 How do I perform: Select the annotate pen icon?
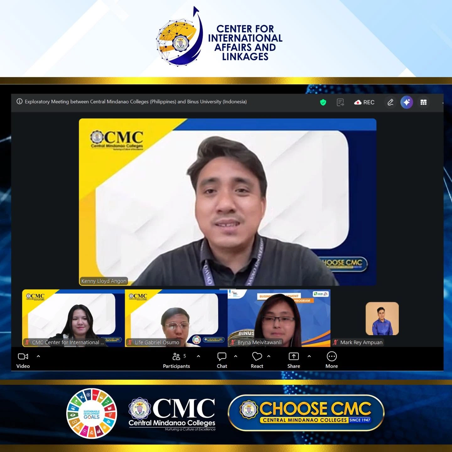pos(390,102)
